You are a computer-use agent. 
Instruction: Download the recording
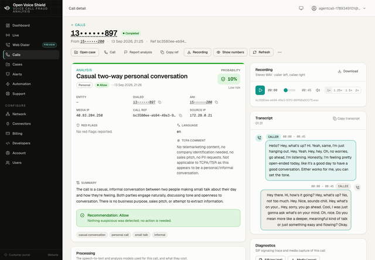[347, 71]
